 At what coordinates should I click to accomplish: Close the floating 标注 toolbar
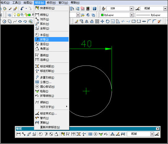[157, 129]
